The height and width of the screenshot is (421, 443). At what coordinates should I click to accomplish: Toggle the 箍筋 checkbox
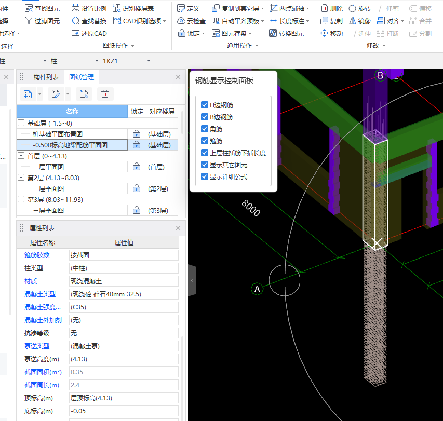click(x=205, y=141)
